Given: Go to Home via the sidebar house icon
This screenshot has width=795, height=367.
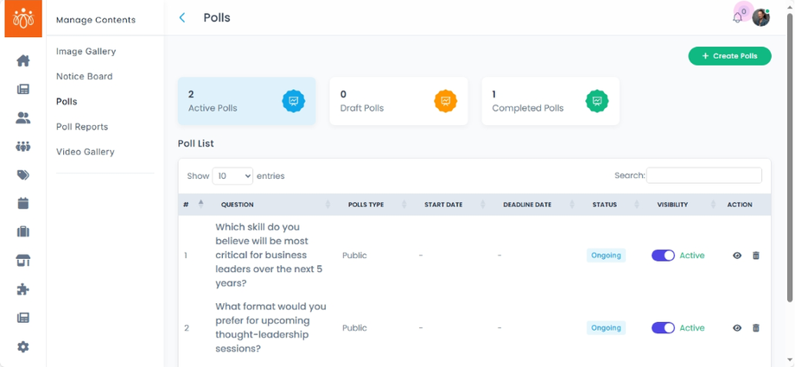Looking at the screenshot, I should click(23, 60).
